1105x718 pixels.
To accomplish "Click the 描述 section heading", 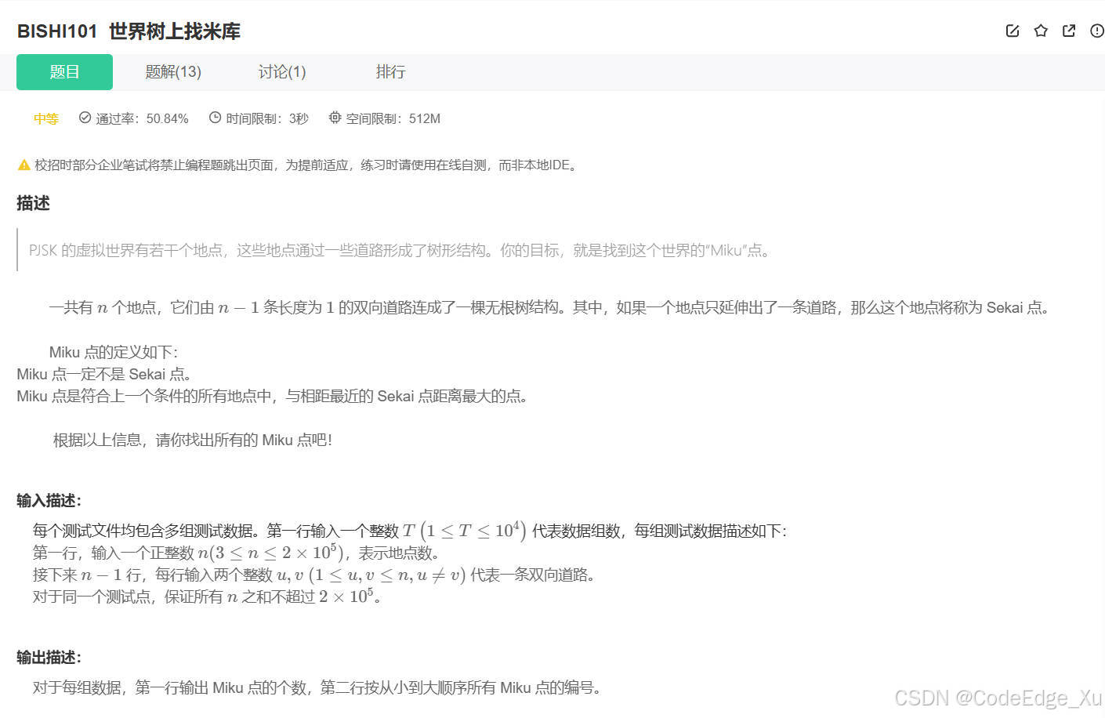I will (33, 203).
